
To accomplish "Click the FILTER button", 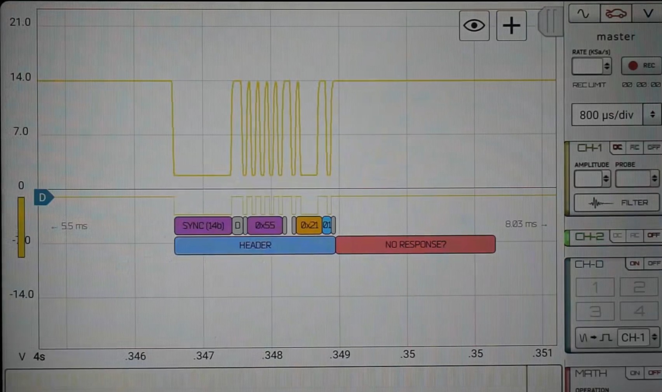I will coord(617,203).
